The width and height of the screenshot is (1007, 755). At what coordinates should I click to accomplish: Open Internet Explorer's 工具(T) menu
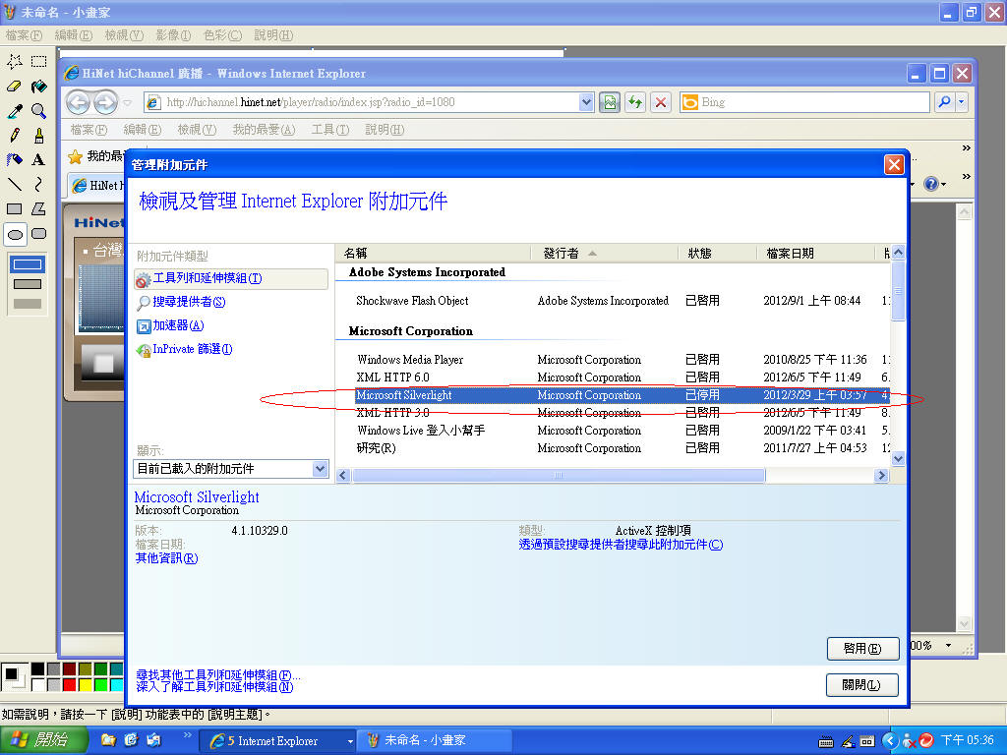(330, 130)
